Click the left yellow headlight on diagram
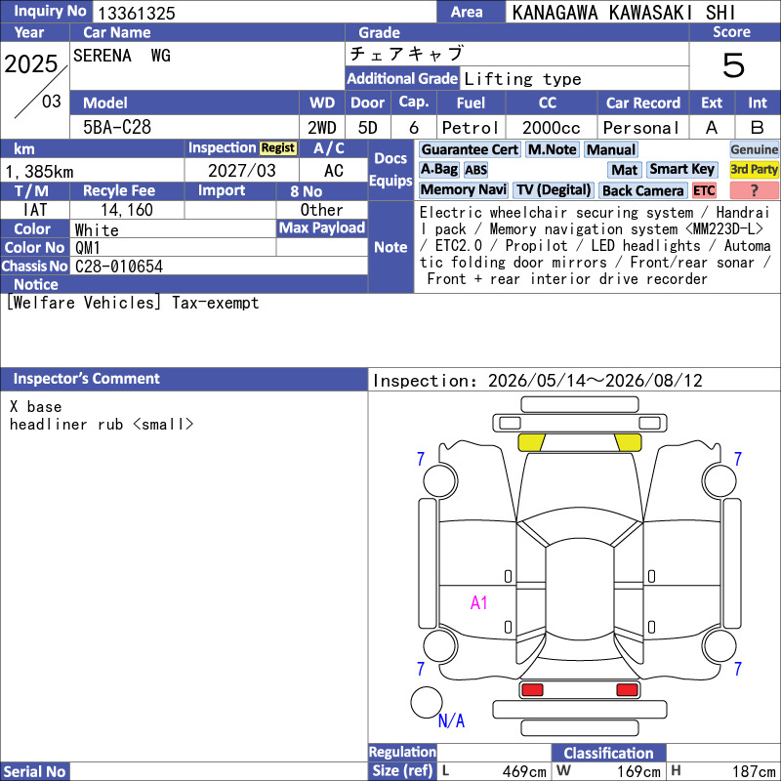The image size is (781, 781). tap(531, 442)
